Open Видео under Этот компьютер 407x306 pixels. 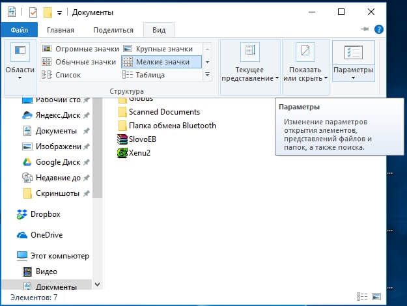pyautogui.click(x=46, y=271)
